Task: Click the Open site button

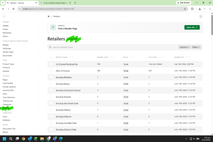Action: (x=192, y=27)
